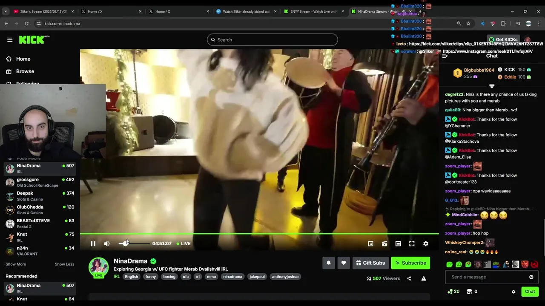
Task: Click the Get KICKs button
Action: tap(503, 40)
